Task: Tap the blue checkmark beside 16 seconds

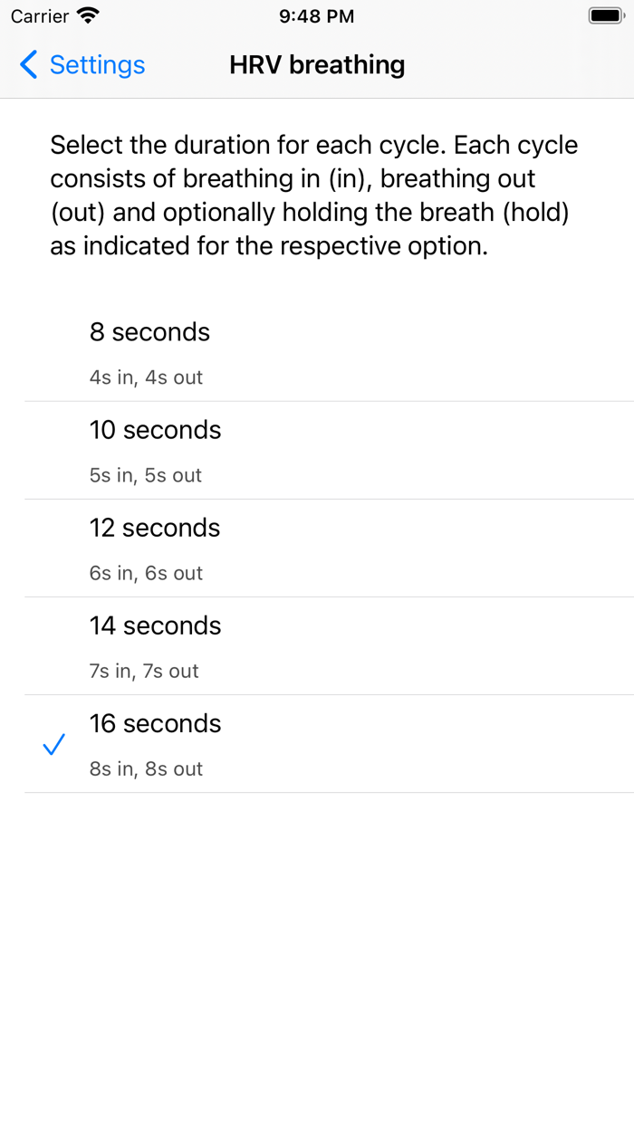Action: pyautogui.click(x=54, y=745)
